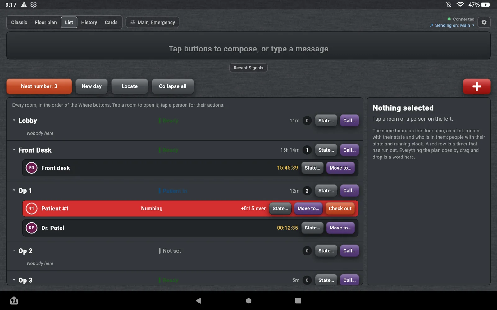Tap the warning triangle status icon
This screenshot has height=310, width=497.
[24, 5]
